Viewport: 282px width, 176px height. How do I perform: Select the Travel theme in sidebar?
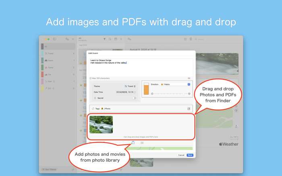pos(58,53)
